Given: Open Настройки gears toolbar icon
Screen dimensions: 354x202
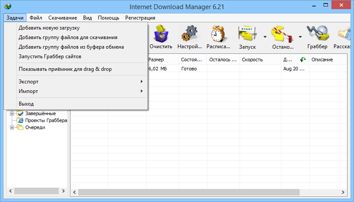Looking at the screenshot, I should point(190,33).
